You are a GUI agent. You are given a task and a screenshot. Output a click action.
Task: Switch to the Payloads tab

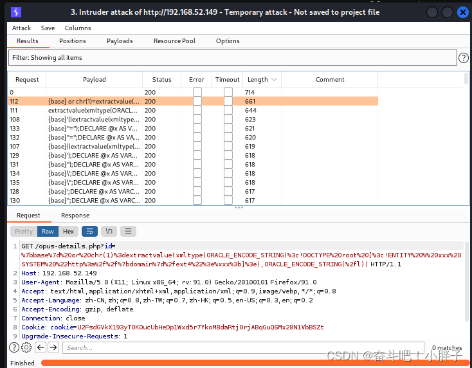(120, 41)
